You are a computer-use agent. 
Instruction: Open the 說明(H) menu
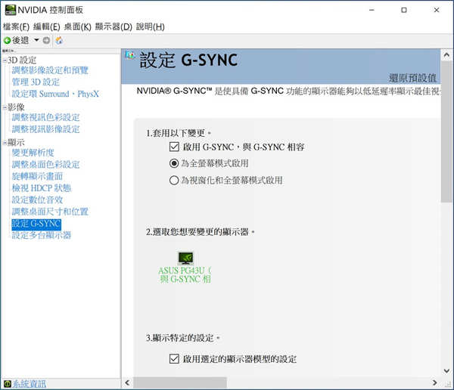[x=151, y=27]
